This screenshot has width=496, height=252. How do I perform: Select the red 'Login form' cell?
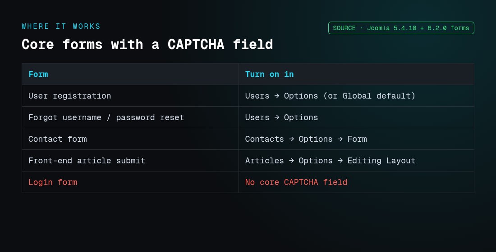click(130, 182)
